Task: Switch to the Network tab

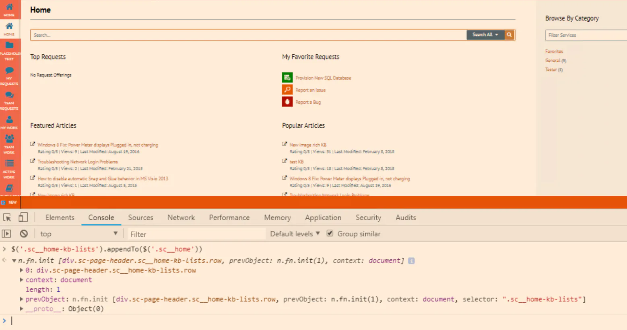Action: [x=181, y=217]
